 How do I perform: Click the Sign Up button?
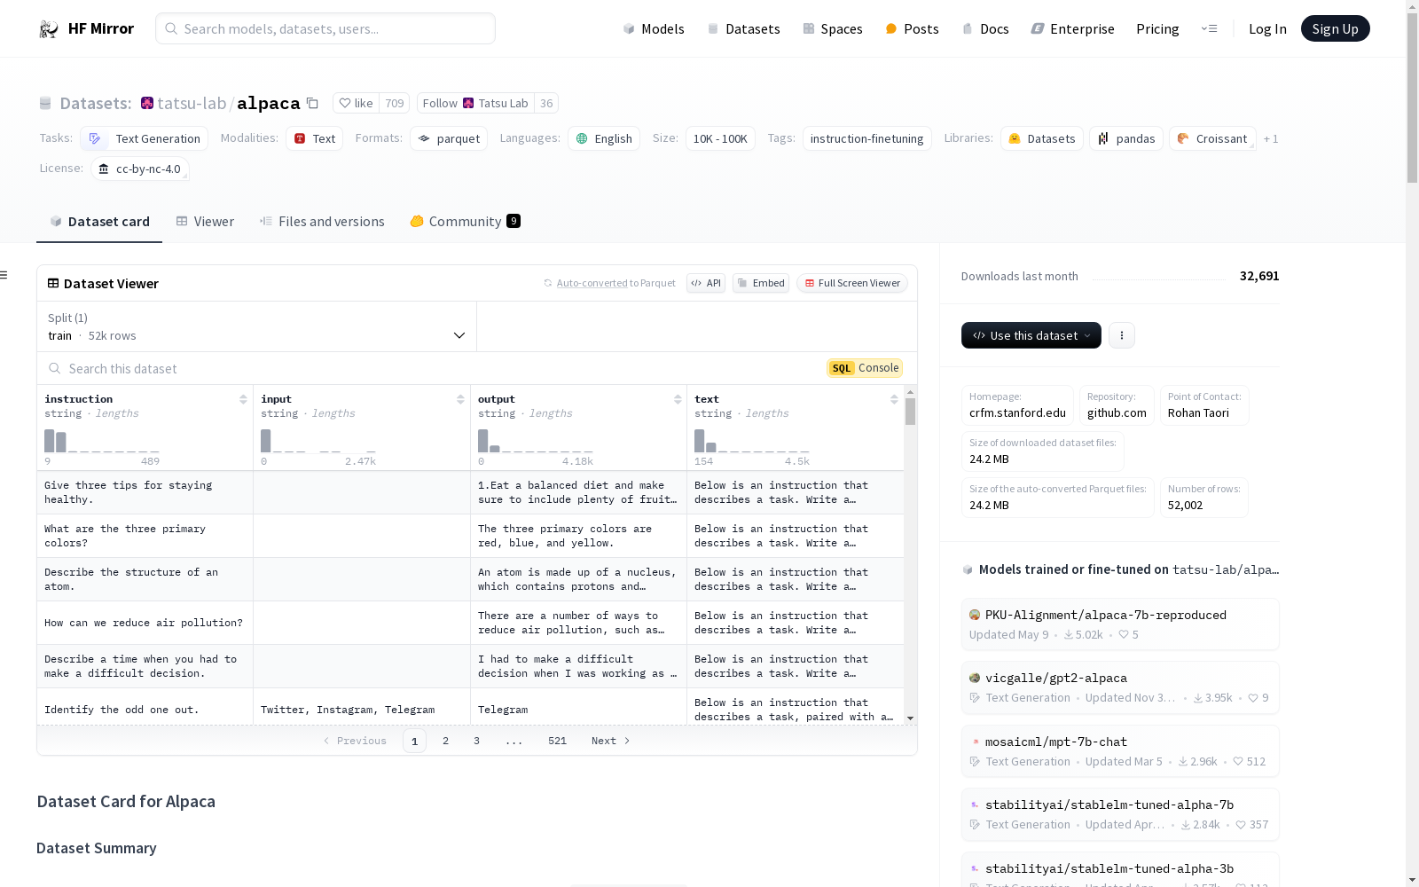pos(1335,28)
